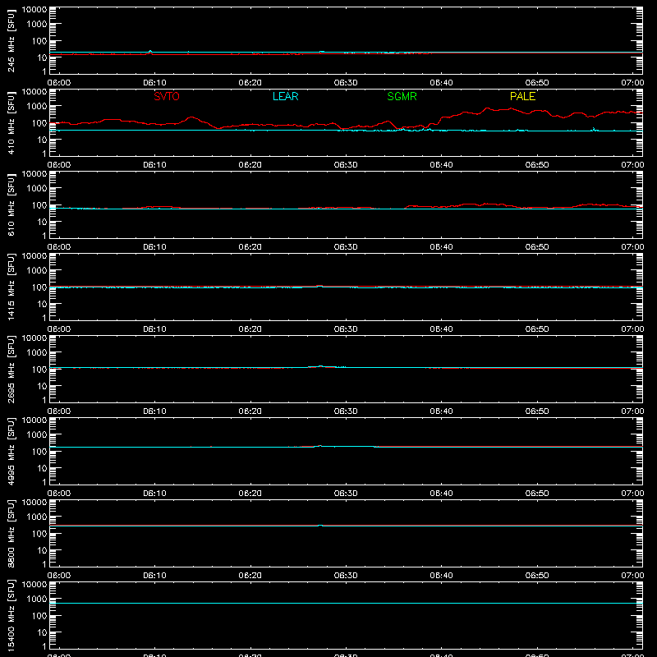Click the 15400 MHz [SFU] axis label
The image size is (657, 657).
point(11,615)
